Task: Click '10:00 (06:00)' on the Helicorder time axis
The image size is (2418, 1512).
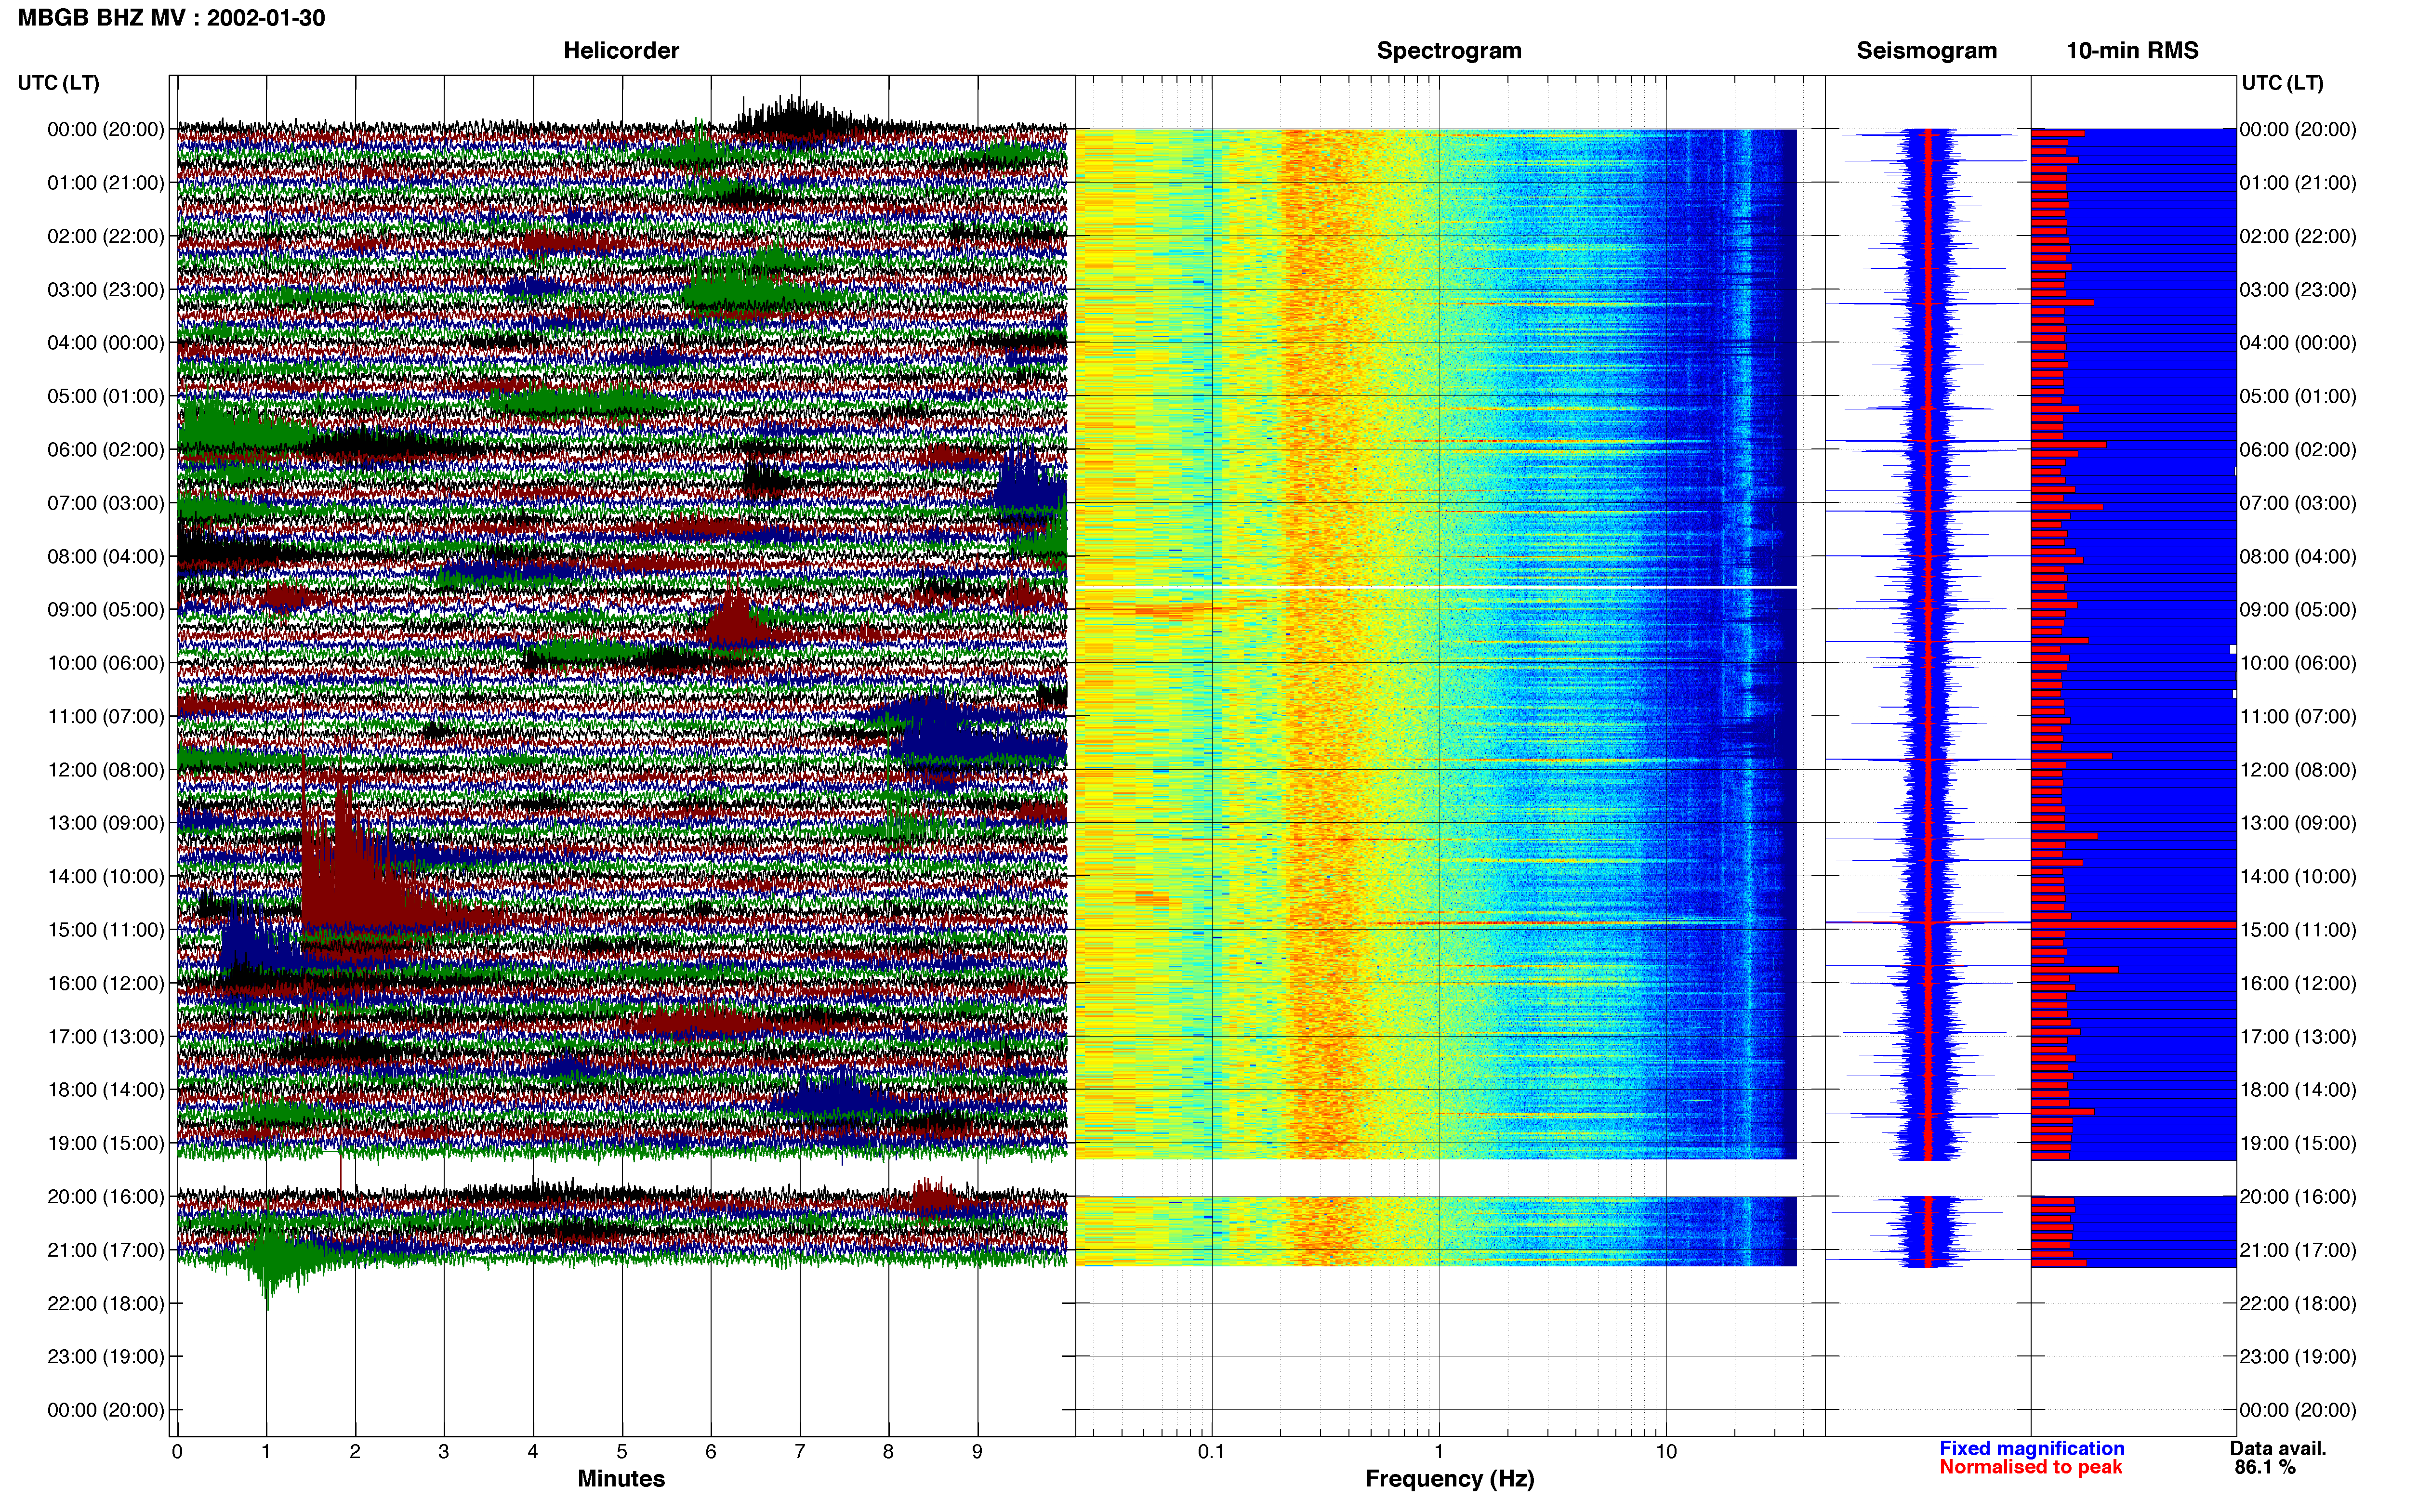Action: tap(106, 663)
